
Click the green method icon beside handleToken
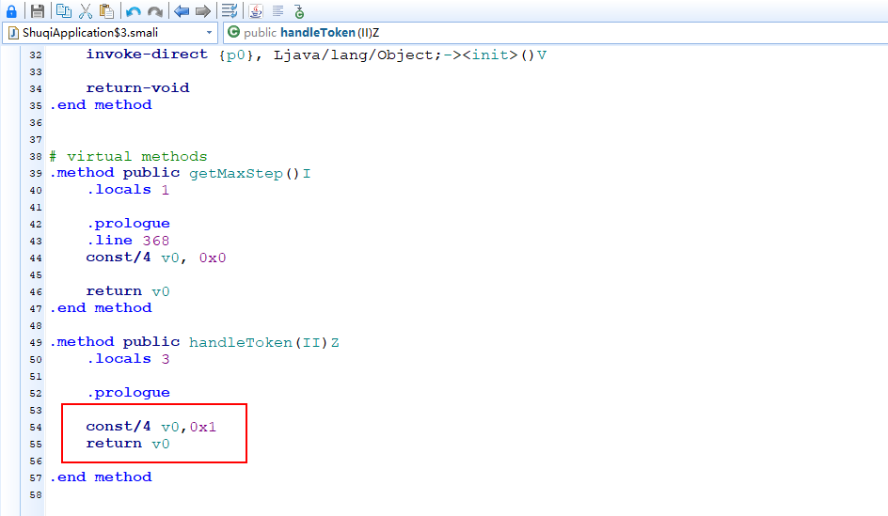coord(233,32)
